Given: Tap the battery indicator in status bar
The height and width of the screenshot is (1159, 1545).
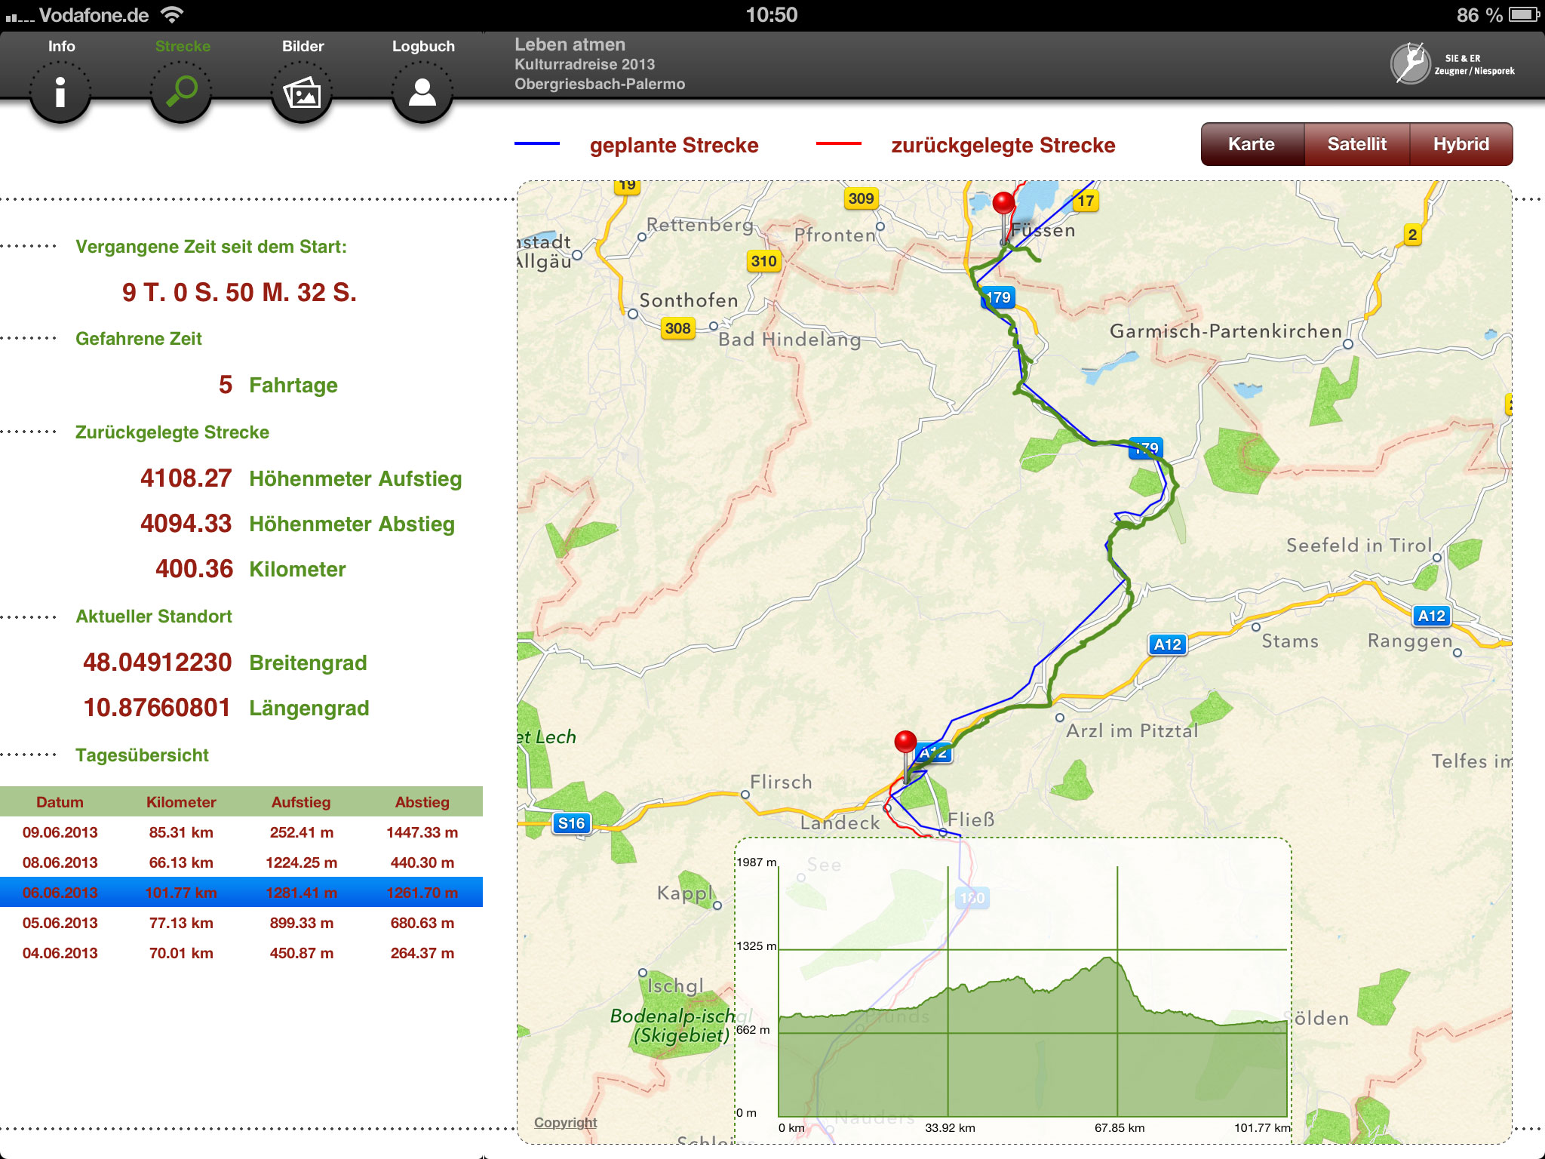Looking at the screenshot, I should point(1523,14).
